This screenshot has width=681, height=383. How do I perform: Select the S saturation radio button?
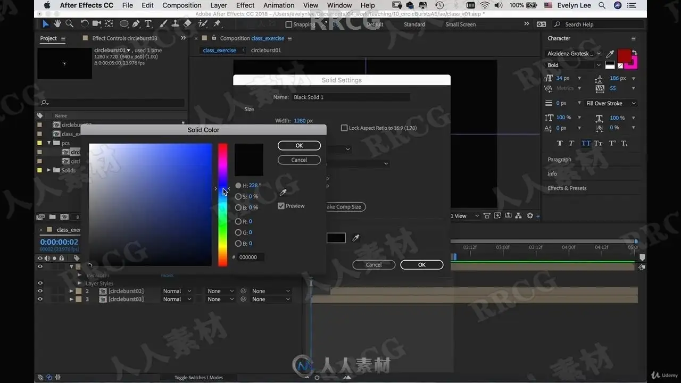pyautogui.click(x=238, y=196)
